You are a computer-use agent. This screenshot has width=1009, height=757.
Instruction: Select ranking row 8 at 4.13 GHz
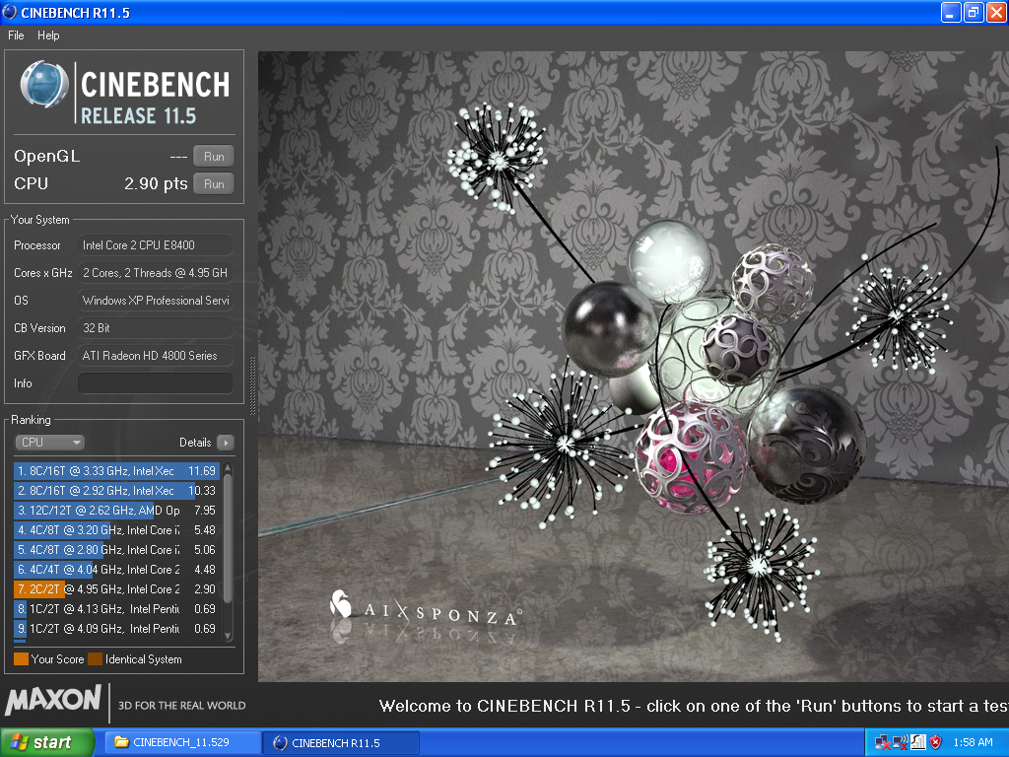pyautogui.click(x=116, y=609)
